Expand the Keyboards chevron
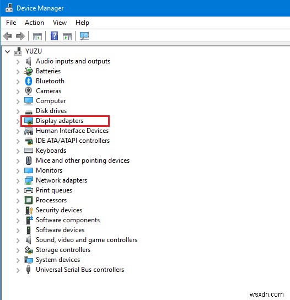290x300 pixels. tap(18, 151)
